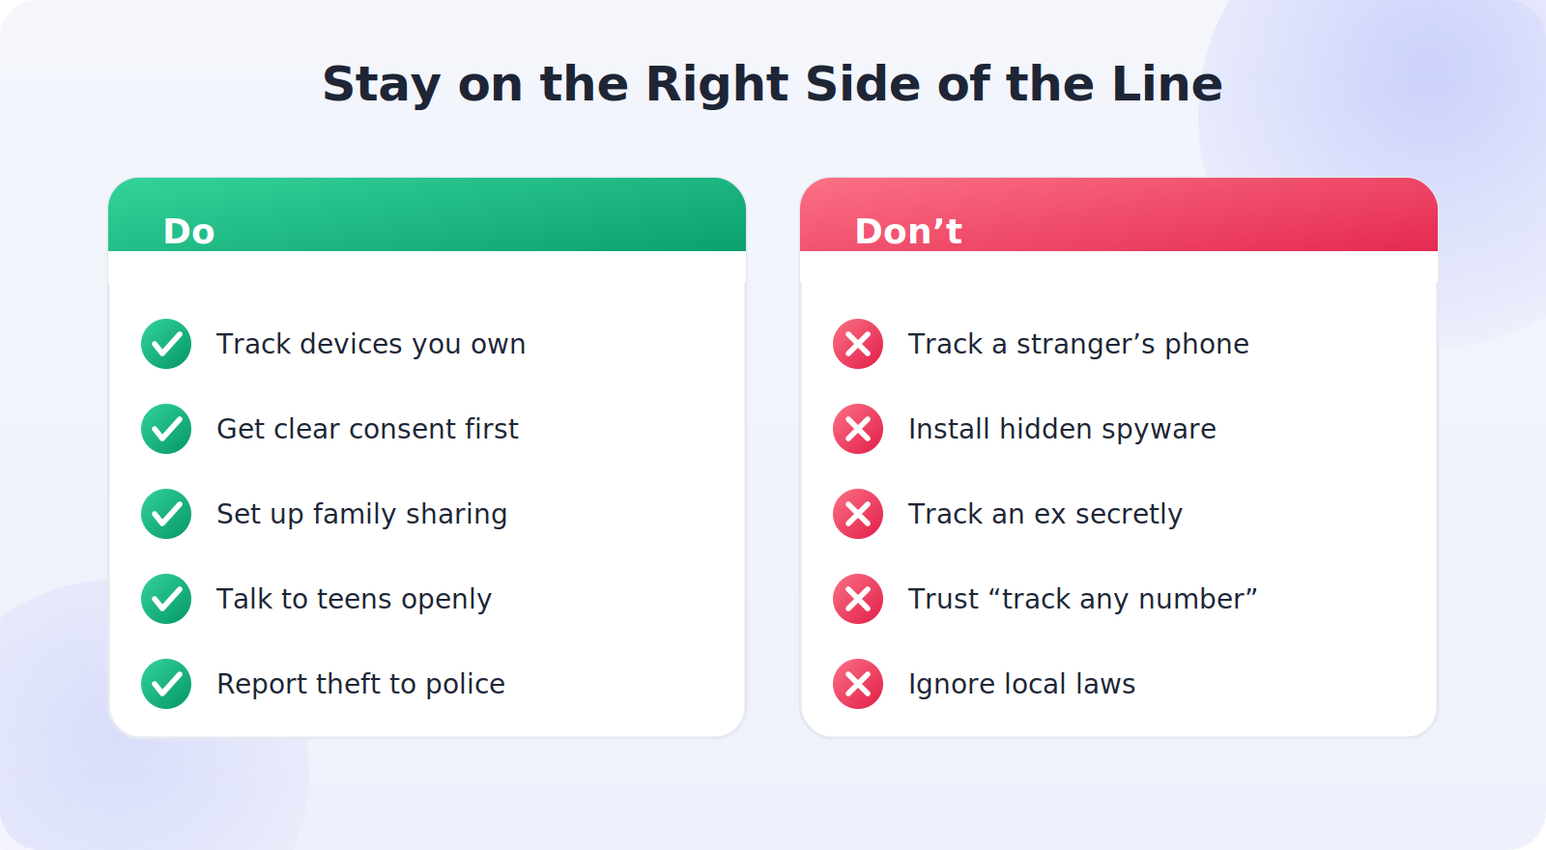
Task: Click the green Do header
Action: click(427, 214)
